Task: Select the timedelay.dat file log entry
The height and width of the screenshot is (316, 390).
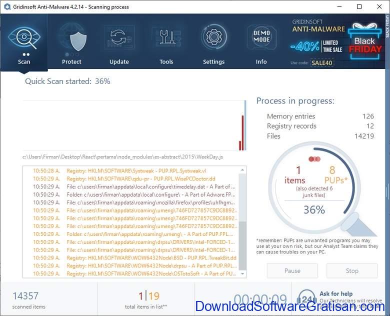Action: tap(134, 186)
